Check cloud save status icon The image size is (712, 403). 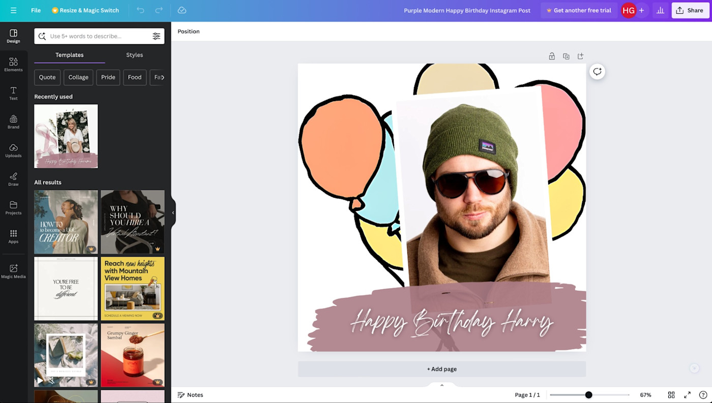[x=182, y=10]
